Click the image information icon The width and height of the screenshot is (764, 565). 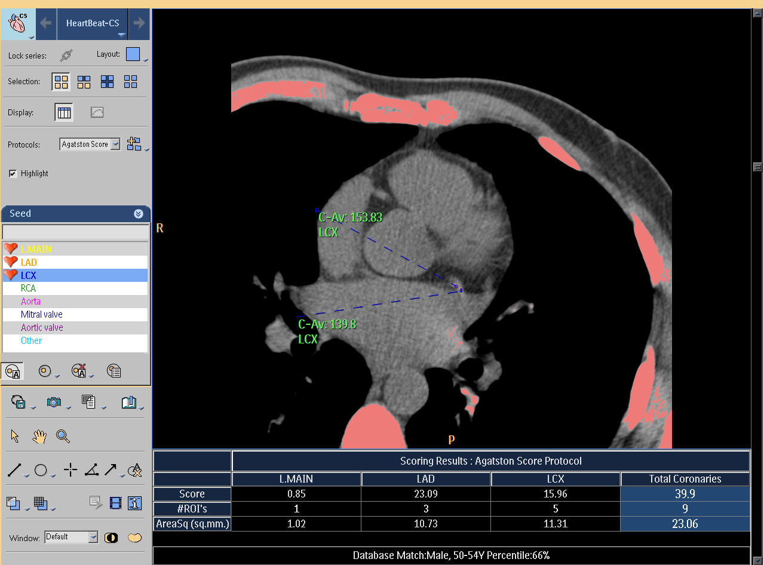[135, 503]
